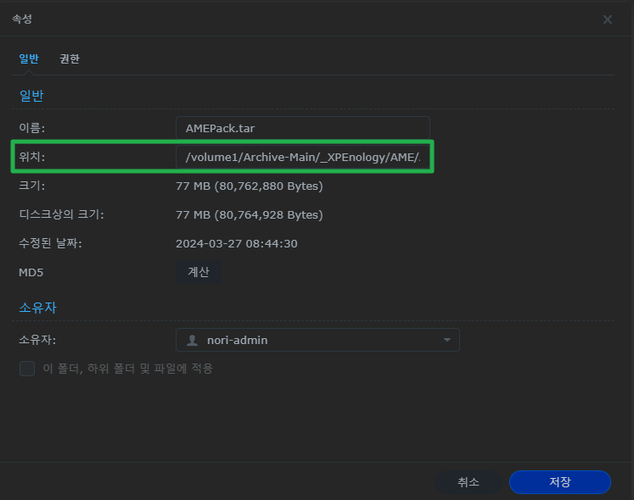Select the 일반 tab
634x500 pixels.
[x=29, y=58]
